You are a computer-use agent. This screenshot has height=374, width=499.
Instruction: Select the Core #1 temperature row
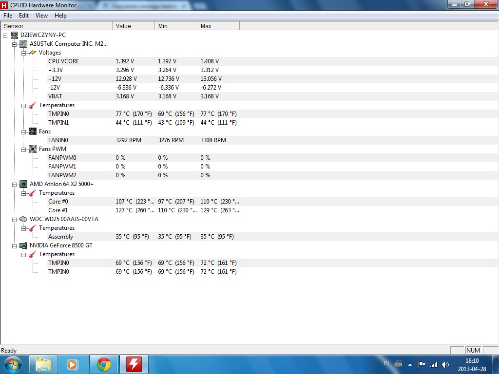(x=273, y=210)
